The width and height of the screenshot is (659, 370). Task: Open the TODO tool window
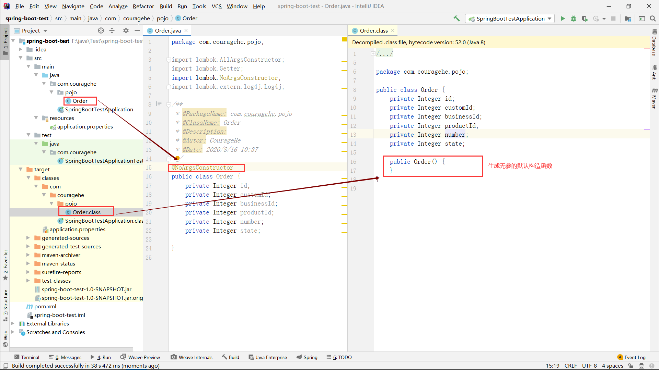point(339,357)
